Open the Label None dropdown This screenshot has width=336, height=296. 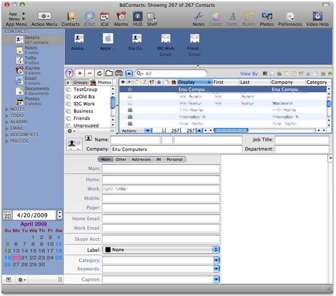tap(161, 250)
